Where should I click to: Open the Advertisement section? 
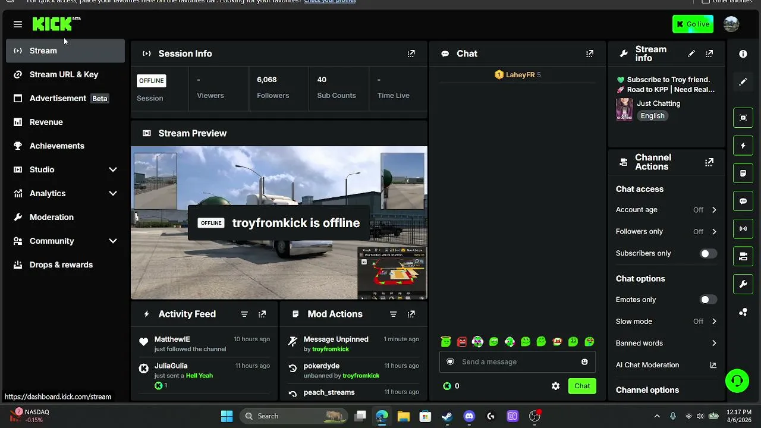65,98
